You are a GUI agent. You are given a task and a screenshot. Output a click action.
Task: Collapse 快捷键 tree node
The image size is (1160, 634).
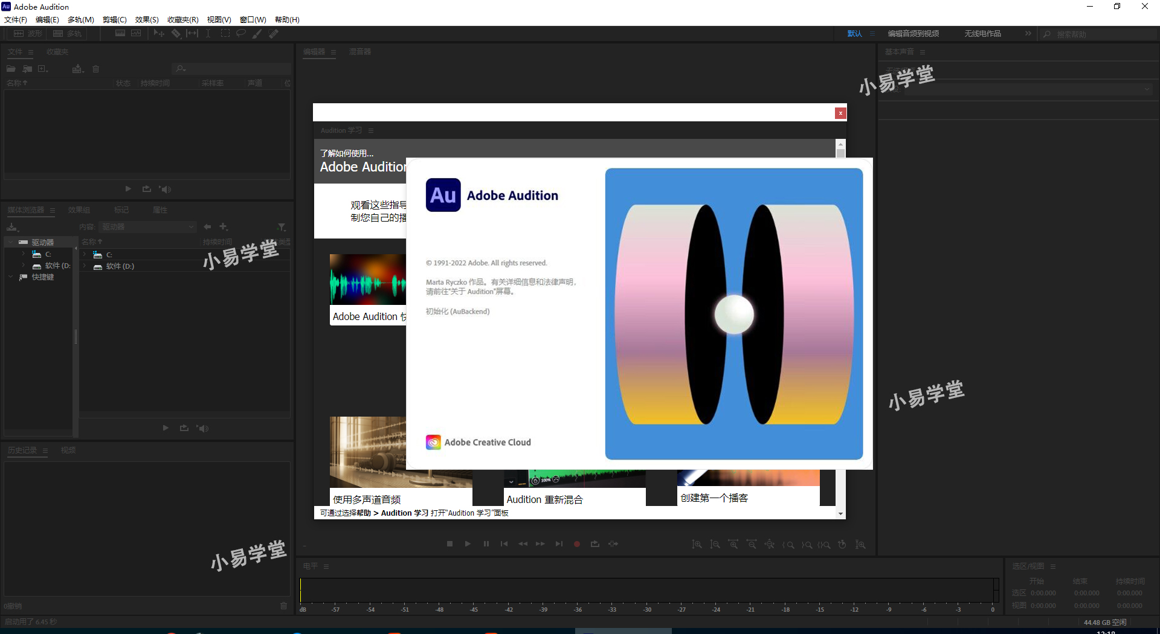point(10,277)
